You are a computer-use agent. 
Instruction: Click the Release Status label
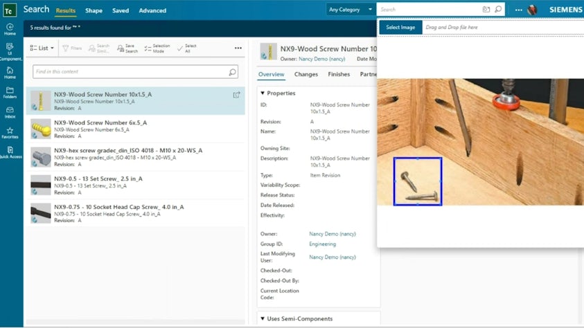[x=277, y=195]
